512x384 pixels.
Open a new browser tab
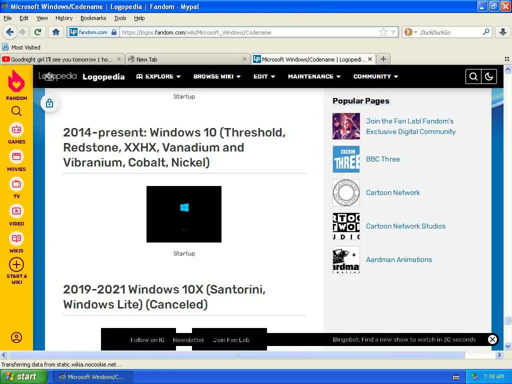pos(383,59)
